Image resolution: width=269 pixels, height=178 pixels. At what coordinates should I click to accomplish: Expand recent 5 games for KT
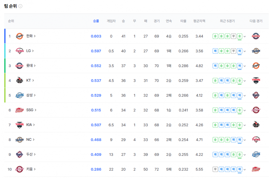click(245, 80)
